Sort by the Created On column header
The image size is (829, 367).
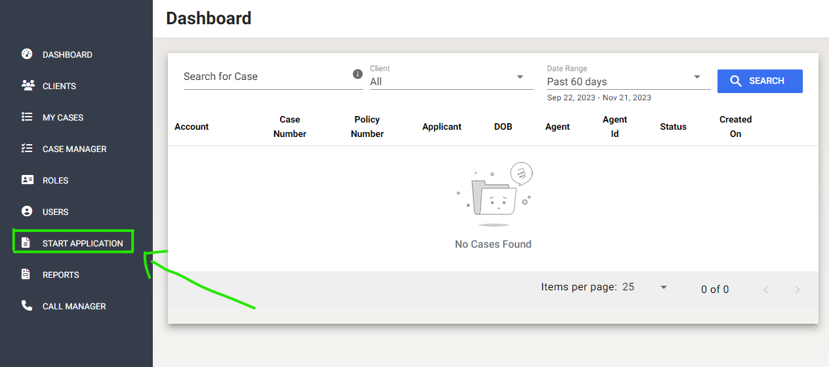tap(735, 126)
